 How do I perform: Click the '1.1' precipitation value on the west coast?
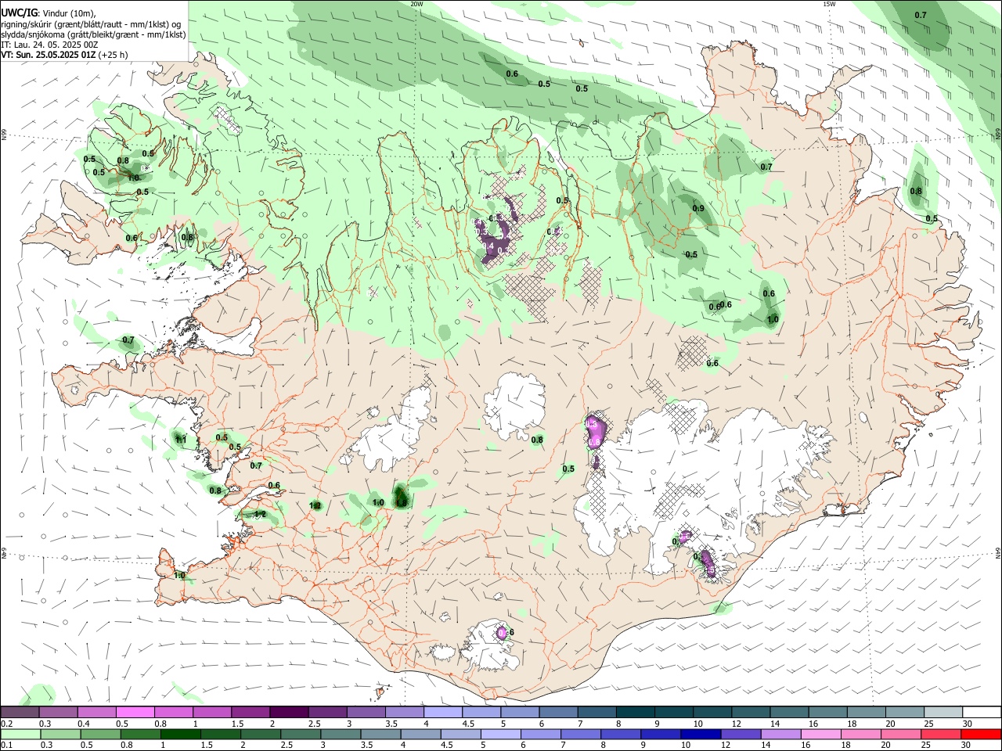point(181,440)
